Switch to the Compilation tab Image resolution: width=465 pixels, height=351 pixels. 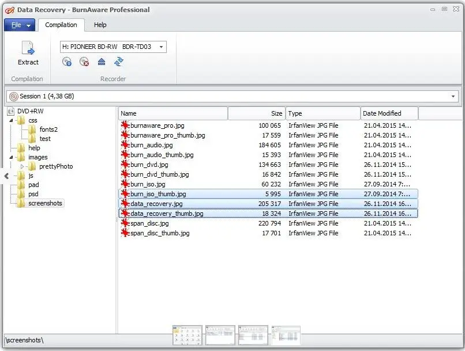pyautogui.click(x=61, y=25)
